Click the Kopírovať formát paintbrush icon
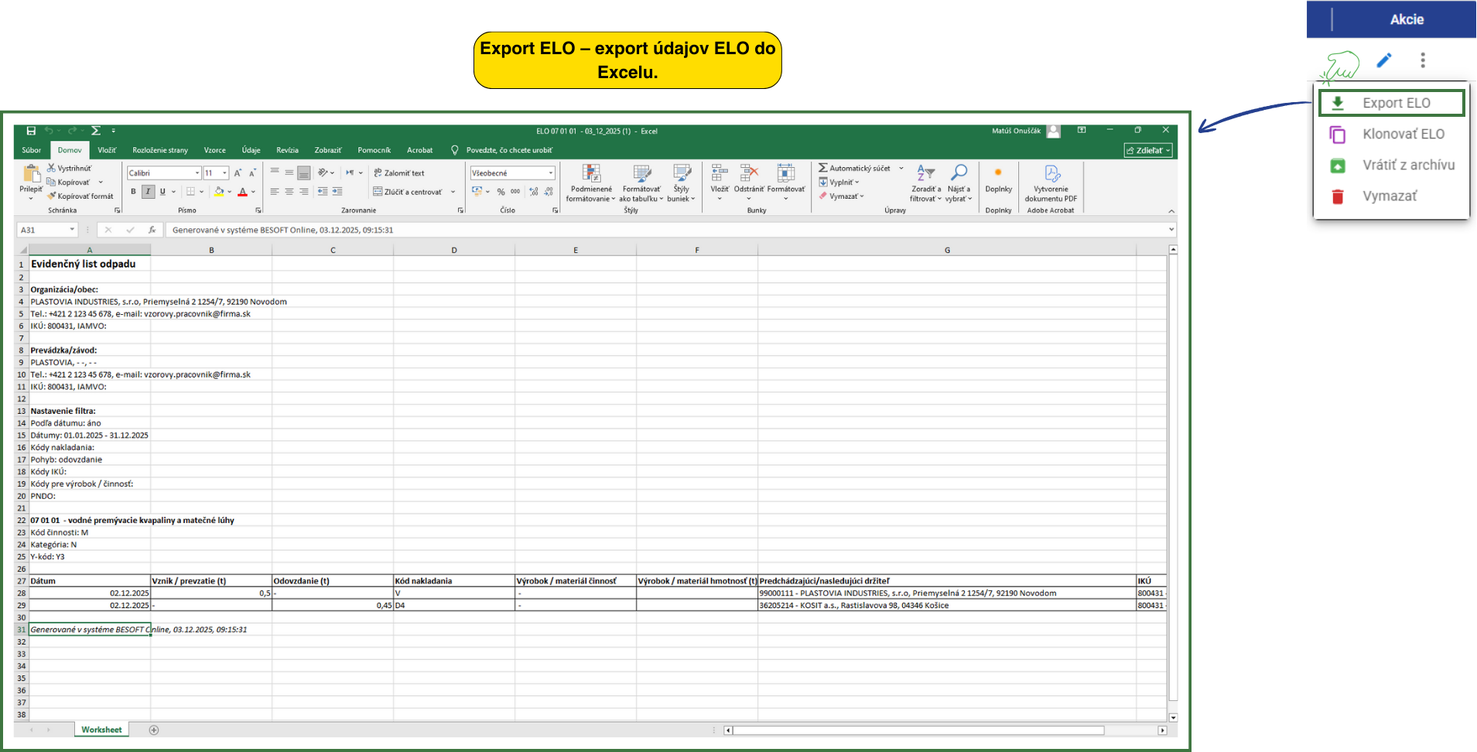This screenshot has width=1477, height=752. [52, 197]
